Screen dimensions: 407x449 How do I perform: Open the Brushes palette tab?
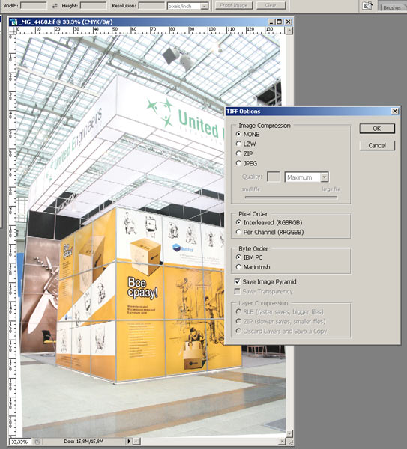coord(392,7)
